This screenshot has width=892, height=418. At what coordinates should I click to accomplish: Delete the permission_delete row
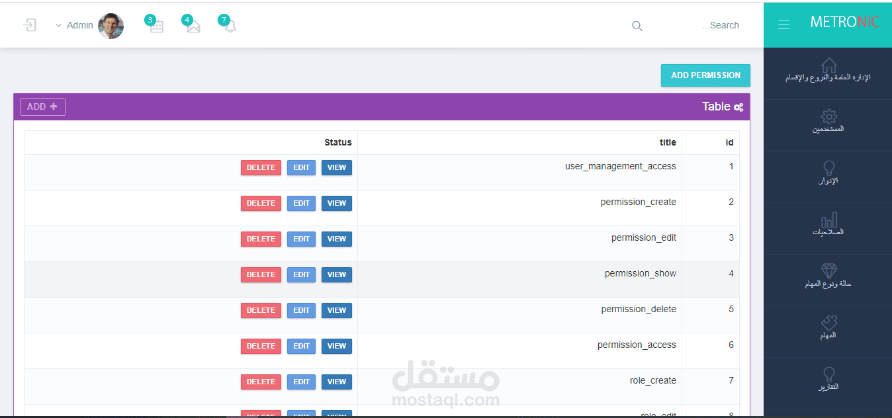click(x=261, y=311)
